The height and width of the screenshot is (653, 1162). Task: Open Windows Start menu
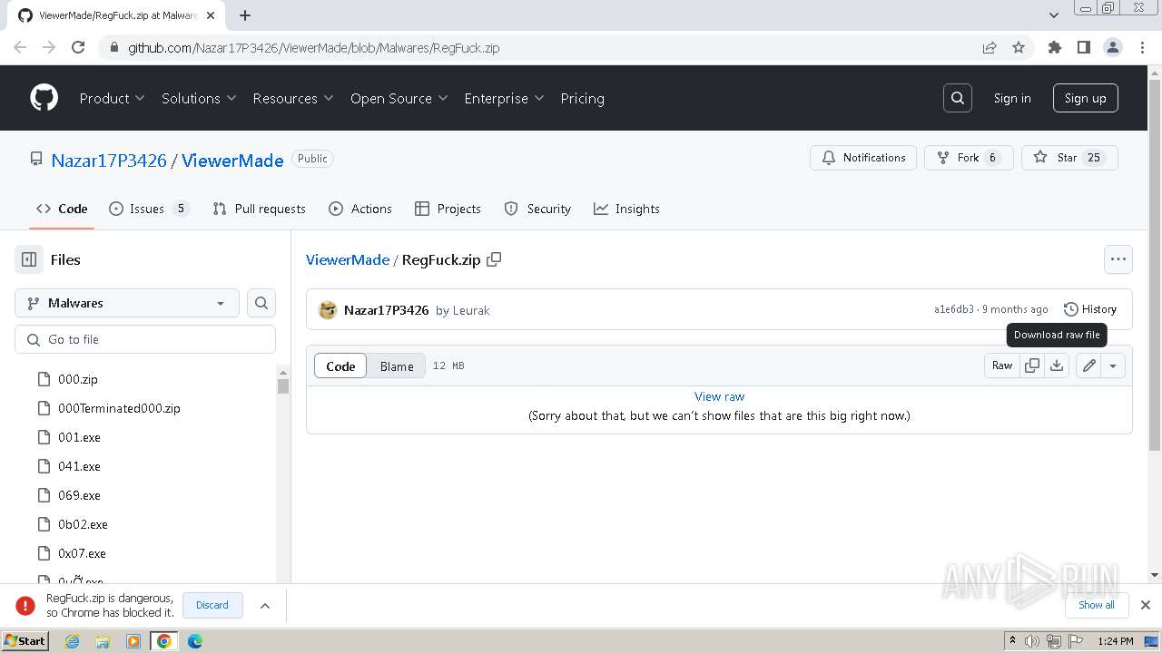[x=25, y=641]
